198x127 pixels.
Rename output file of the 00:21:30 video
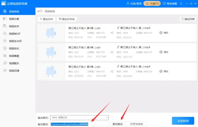click(x=118, y=47)
